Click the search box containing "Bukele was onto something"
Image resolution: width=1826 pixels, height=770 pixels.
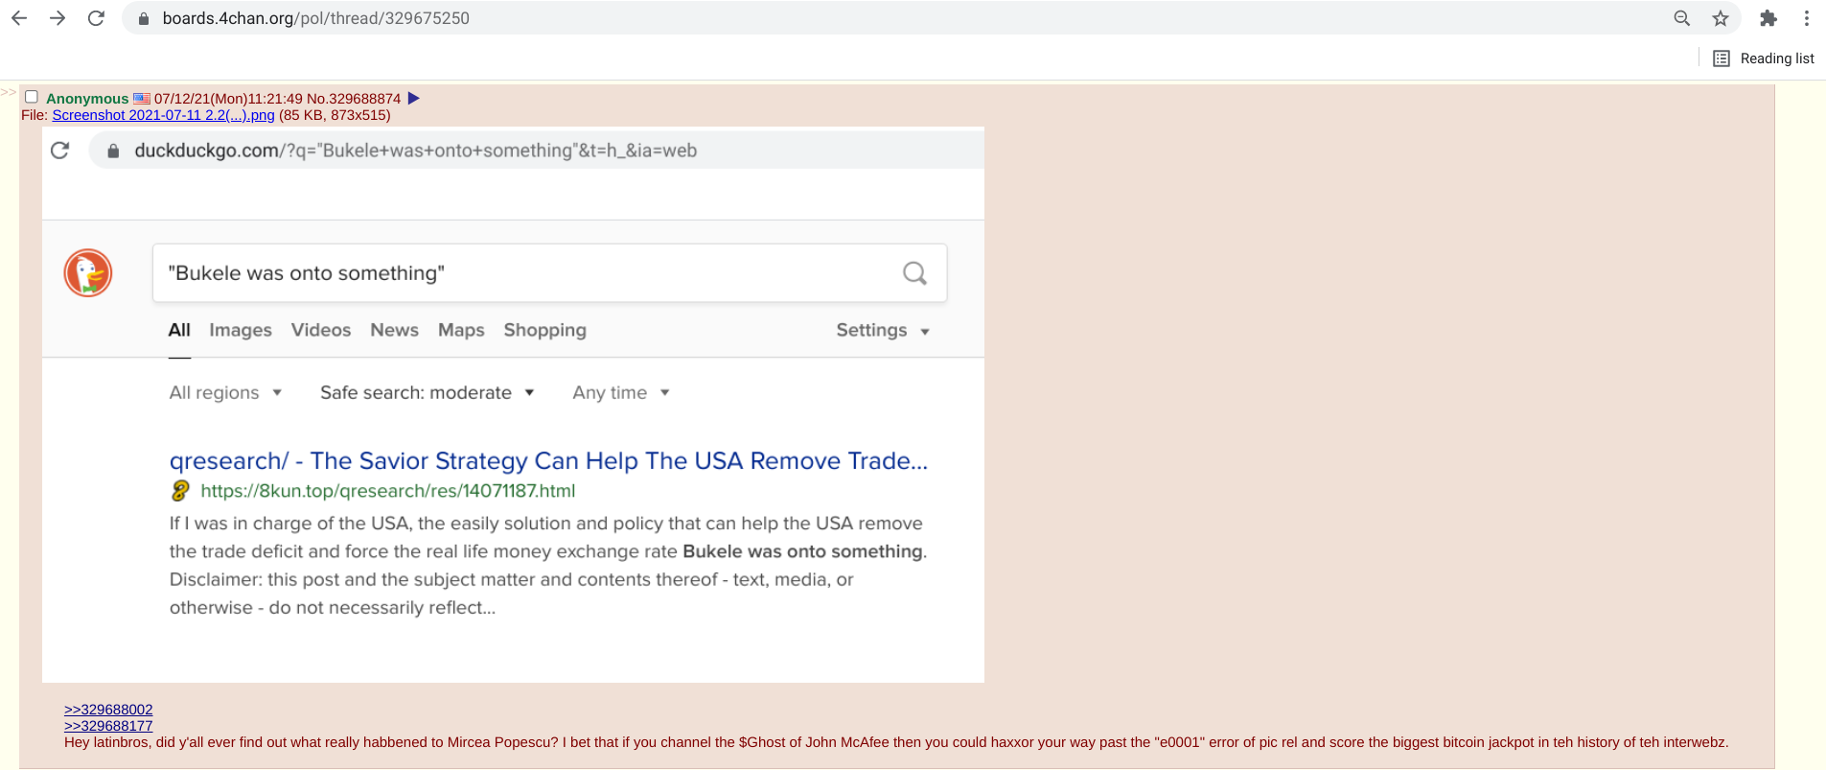pyautogui.click(x=549, y=273)
